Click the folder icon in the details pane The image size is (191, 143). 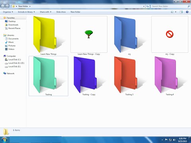tap(6, 132)
